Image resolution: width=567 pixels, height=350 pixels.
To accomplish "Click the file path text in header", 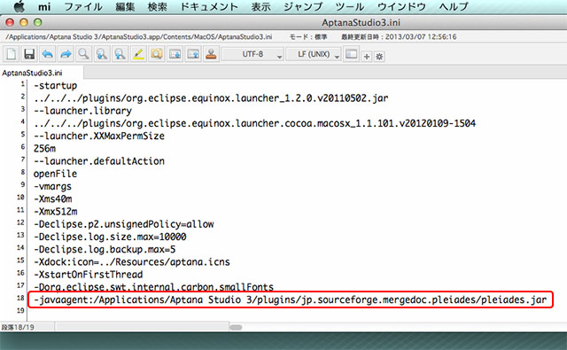I will [x=139, y=37].
